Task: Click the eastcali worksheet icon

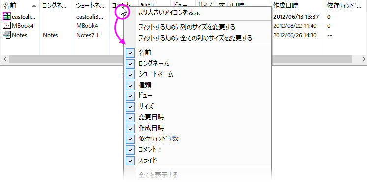Action: pos(7,16)
